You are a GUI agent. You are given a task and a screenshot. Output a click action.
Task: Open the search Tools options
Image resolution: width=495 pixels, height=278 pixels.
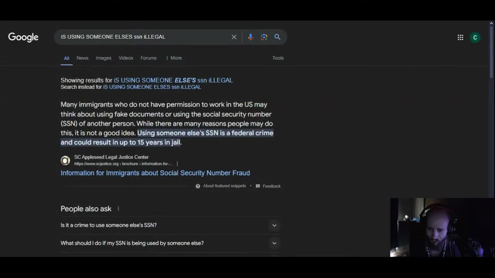pyautogui.click(x=278, y=58)
